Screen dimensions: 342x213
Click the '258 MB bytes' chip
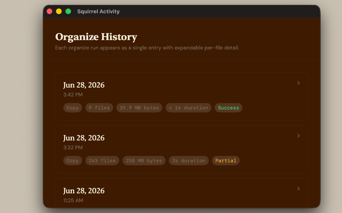pos(144,161)
